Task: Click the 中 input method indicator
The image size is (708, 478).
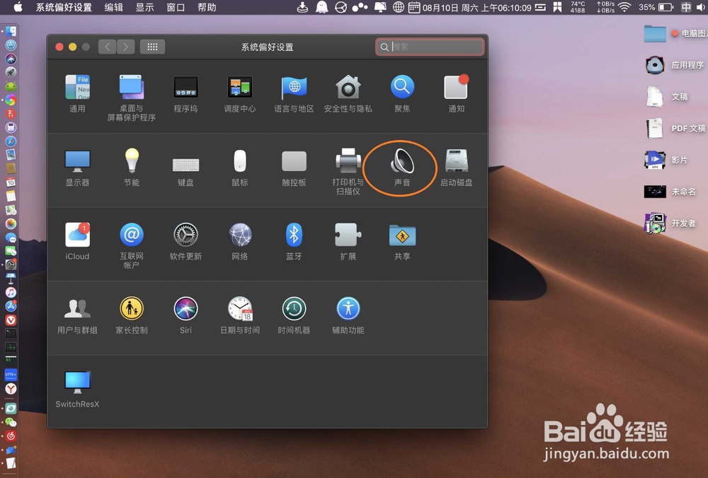Action: 686,7
